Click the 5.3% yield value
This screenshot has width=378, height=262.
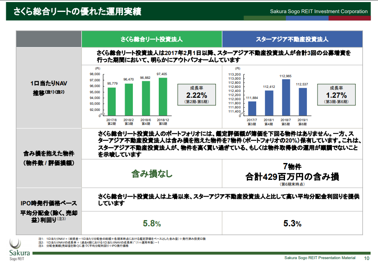click(x=292, y=223)
